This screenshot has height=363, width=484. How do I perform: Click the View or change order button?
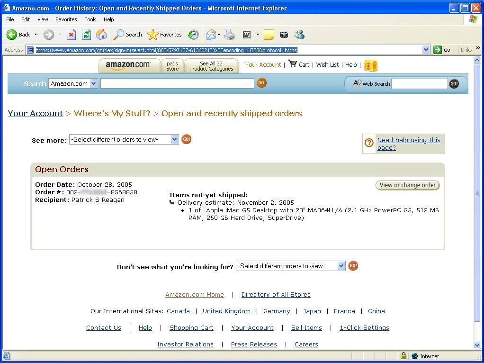(407, 185)
